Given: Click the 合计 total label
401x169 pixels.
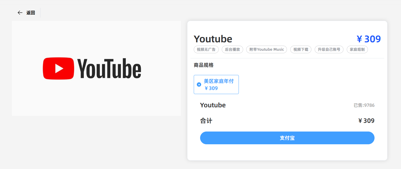Looking at the screenshot, I should click(x=206, y=121).
